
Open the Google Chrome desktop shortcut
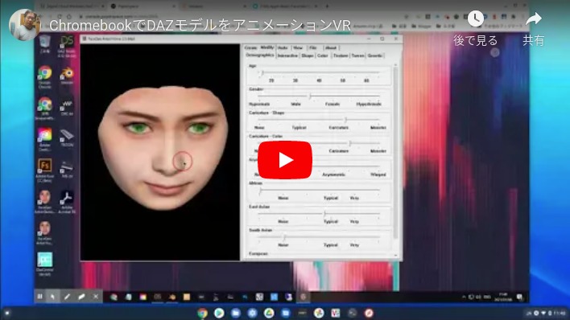(45, 77)
